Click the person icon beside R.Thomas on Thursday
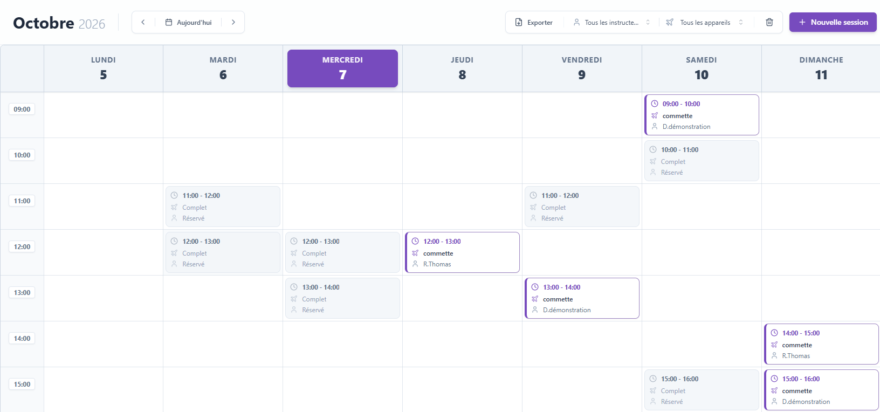The width and height of the screenshot is (880, 412). pyautogui.click(x=415, y=264)
